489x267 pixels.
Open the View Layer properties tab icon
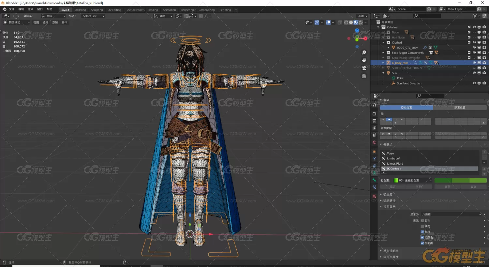coord(374,128)
